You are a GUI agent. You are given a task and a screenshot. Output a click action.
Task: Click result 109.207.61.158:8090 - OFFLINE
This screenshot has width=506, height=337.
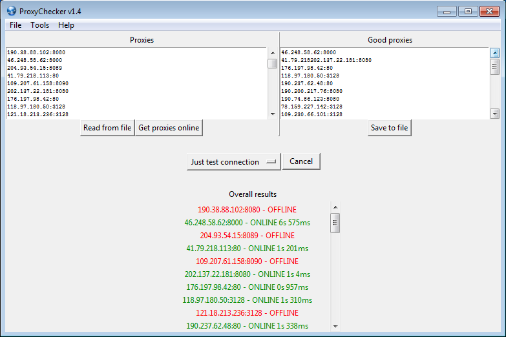tap(247, 261)
